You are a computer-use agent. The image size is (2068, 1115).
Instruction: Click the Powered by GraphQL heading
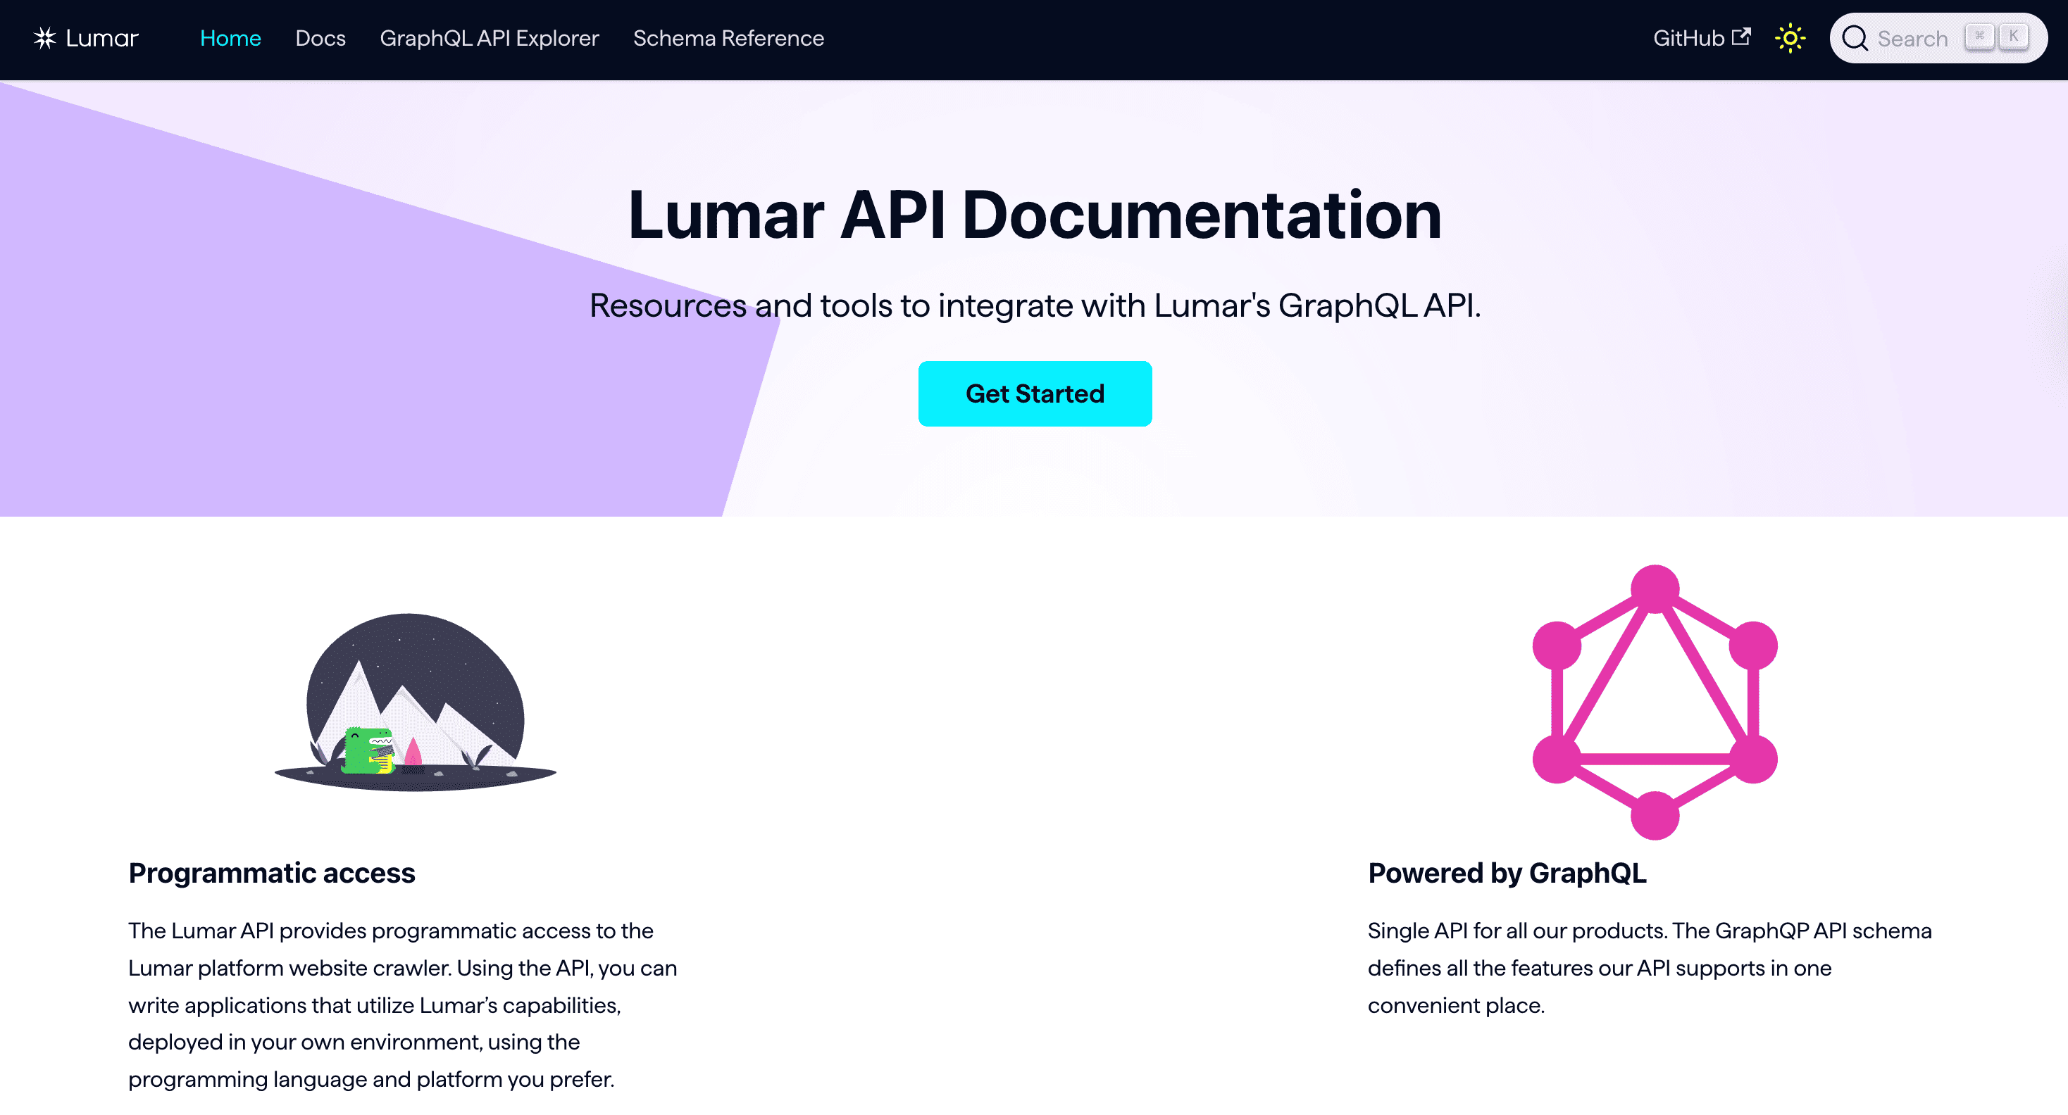pyautogui.click(x=1506, y=873)
